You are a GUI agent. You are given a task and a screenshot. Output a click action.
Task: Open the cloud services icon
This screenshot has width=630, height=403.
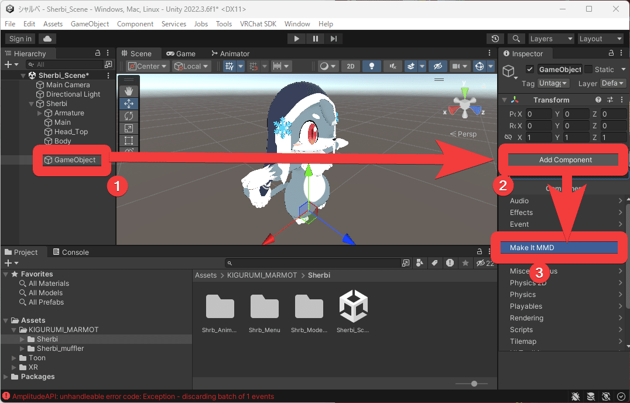point(47,39)
